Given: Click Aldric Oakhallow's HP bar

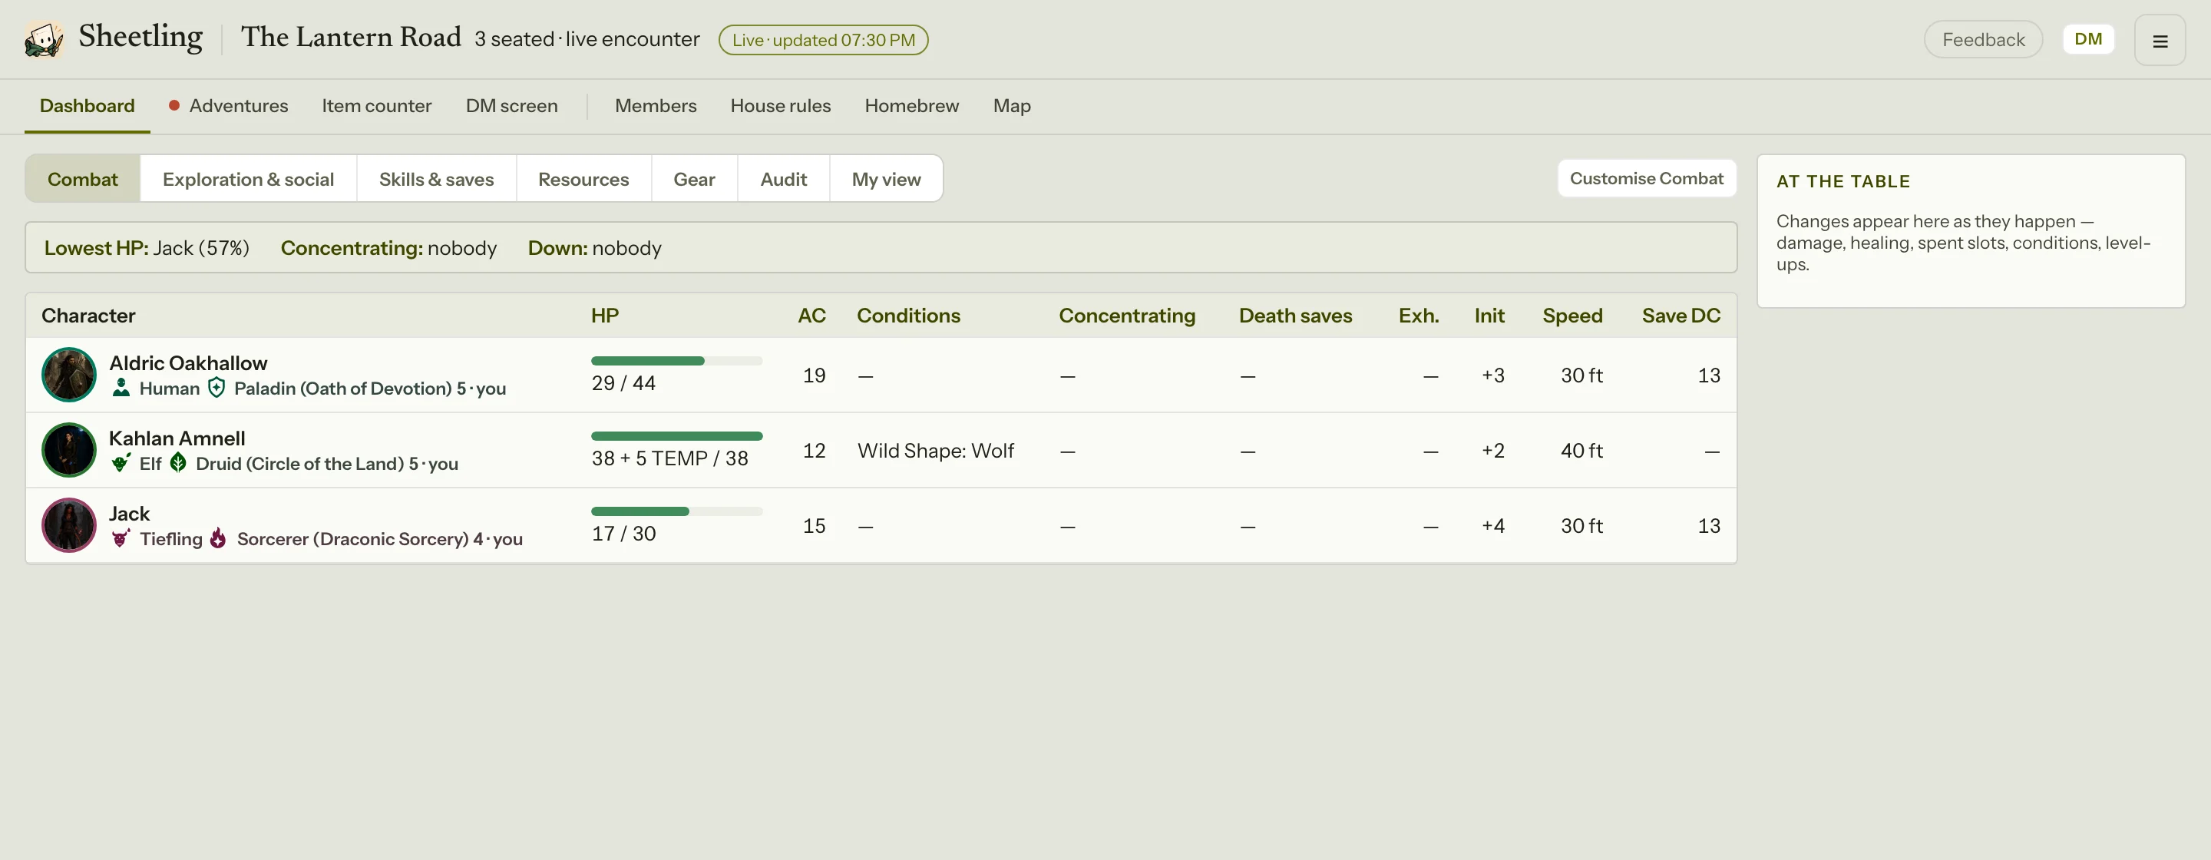Looking at the screenshot, I should click(676, 360).
